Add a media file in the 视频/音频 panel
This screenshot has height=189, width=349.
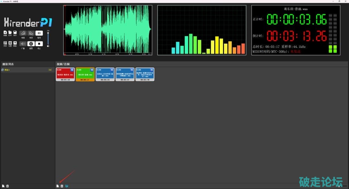pyautogui.click(x=58, y=186)
